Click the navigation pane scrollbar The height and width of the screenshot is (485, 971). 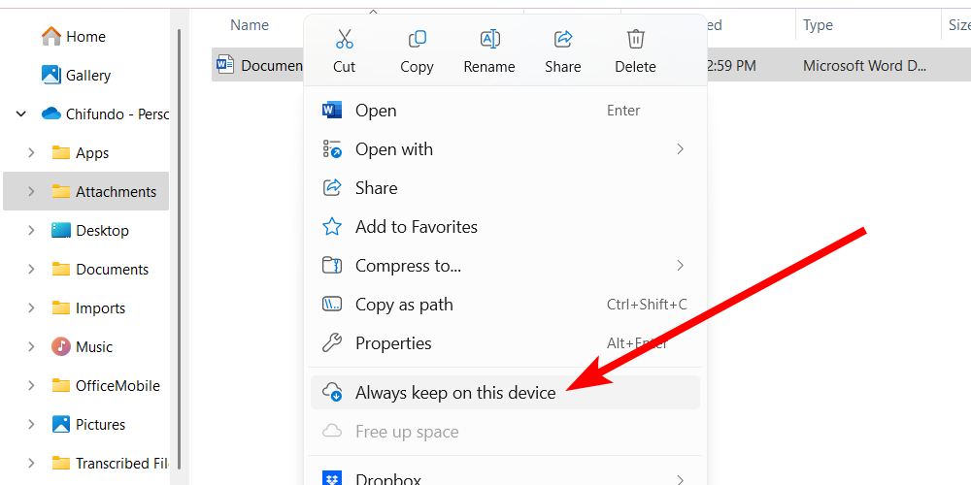[x=179, y=247]
